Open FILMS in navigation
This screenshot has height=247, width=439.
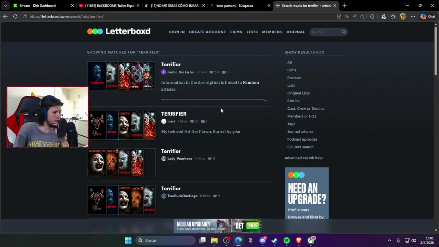click(x=236, y=32)
